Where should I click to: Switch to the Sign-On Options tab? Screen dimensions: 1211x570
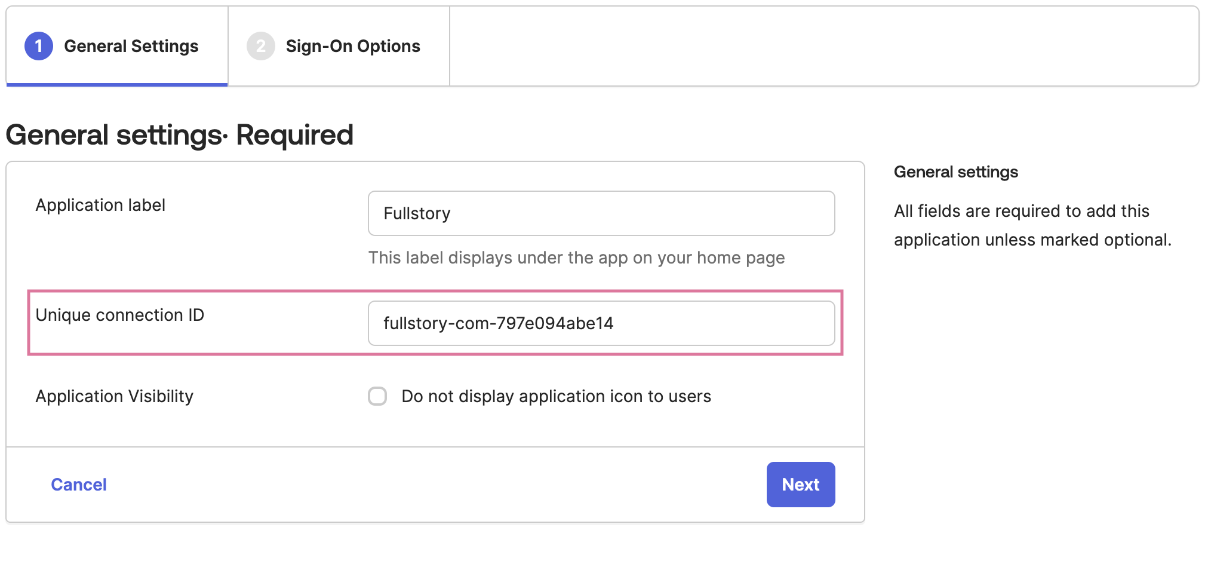coord(352,46)
